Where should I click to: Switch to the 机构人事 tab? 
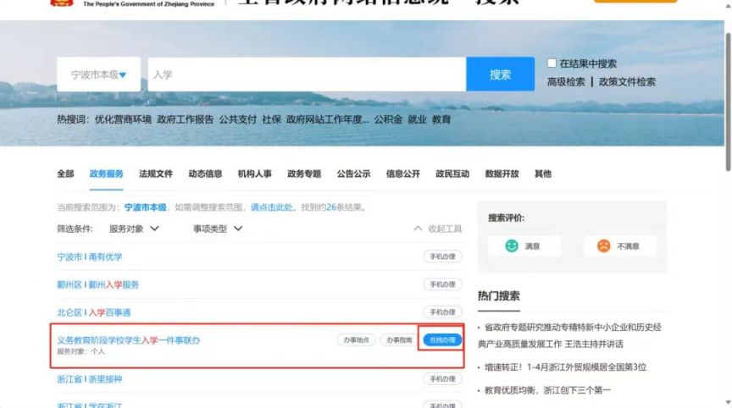pos(255,174)
